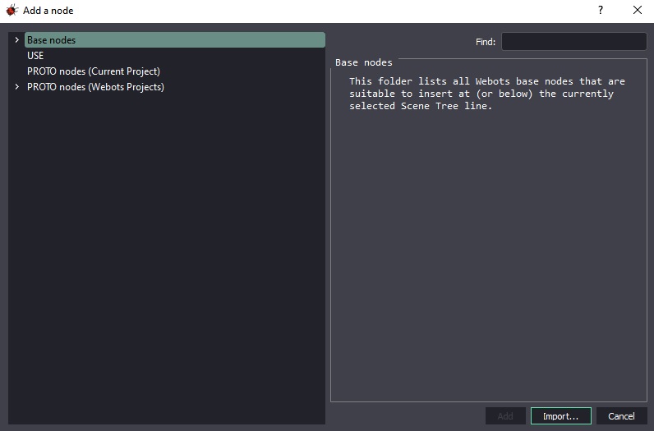Screen dimensions: 654x431
Task: Click the Base nodes description text
Action: coord(486,94)
